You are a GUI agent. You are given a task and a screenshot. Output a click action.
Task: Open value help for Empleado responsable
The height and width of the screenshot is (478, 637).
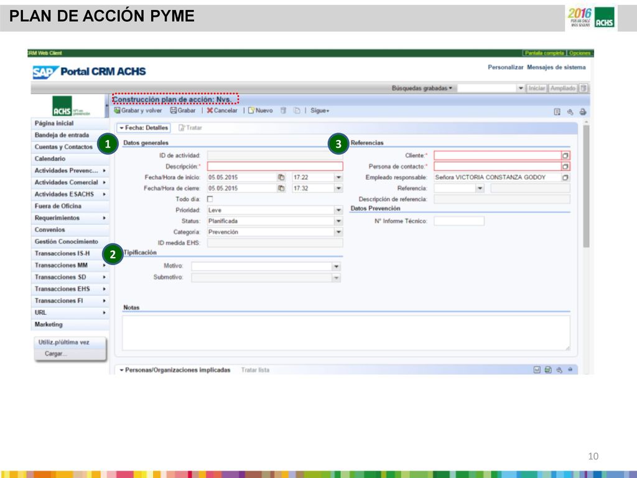point(565,177)
